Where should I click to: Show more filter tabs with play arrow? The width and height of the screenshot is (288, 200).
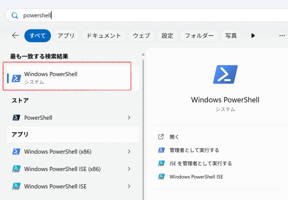tap(253, 36)
